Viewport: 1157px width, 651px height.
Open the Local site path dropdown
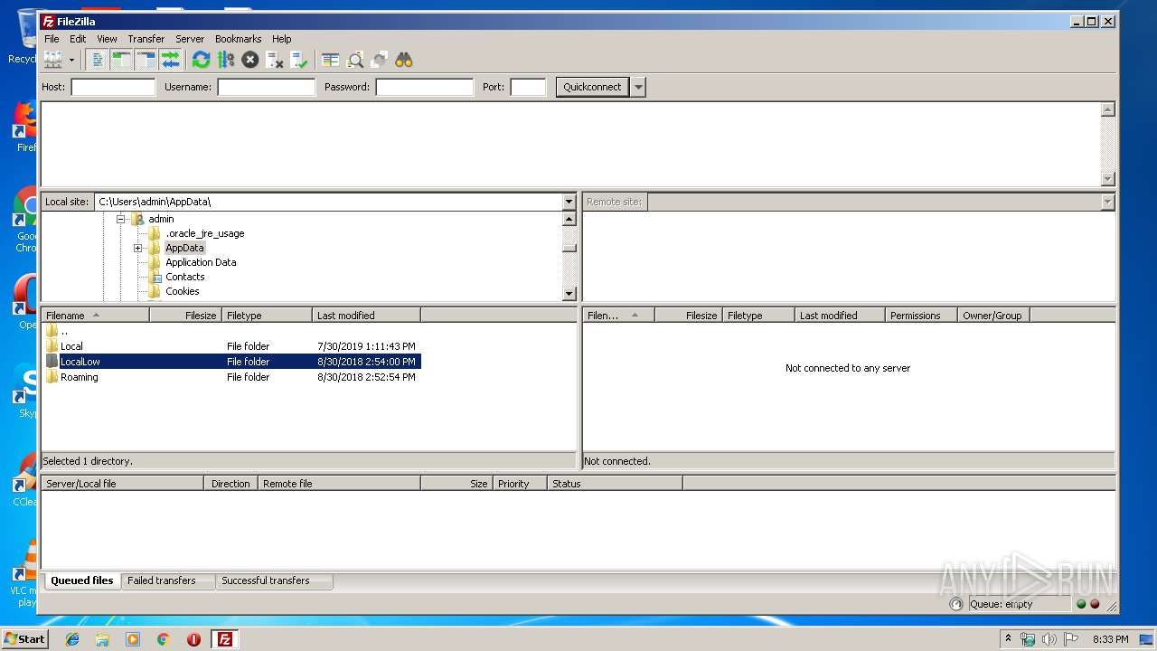(569, 202)
